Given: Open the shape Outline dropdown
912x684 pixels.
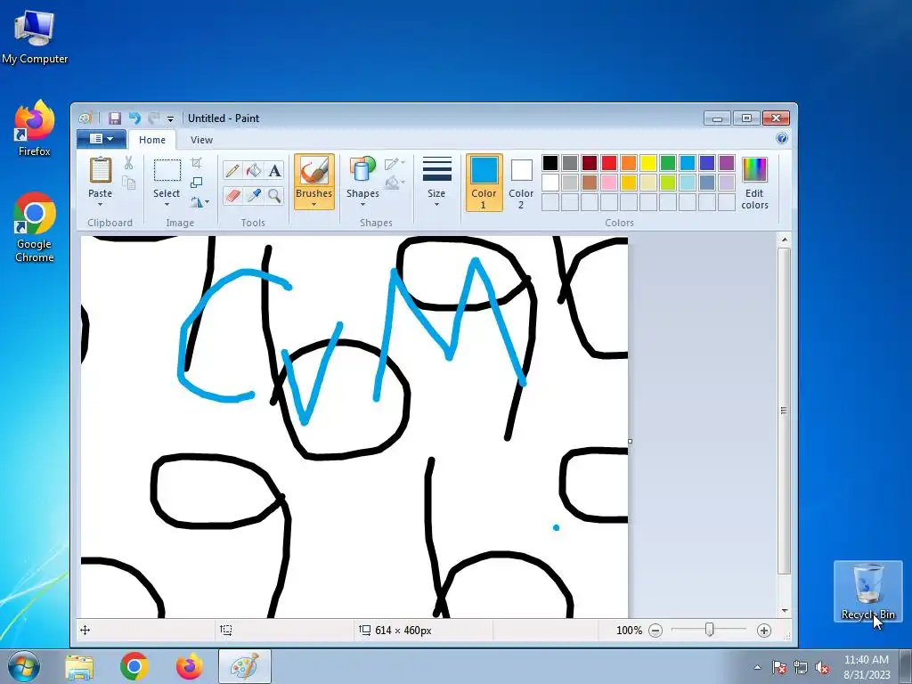Looking at the screenshot, I should pos(395,164).
